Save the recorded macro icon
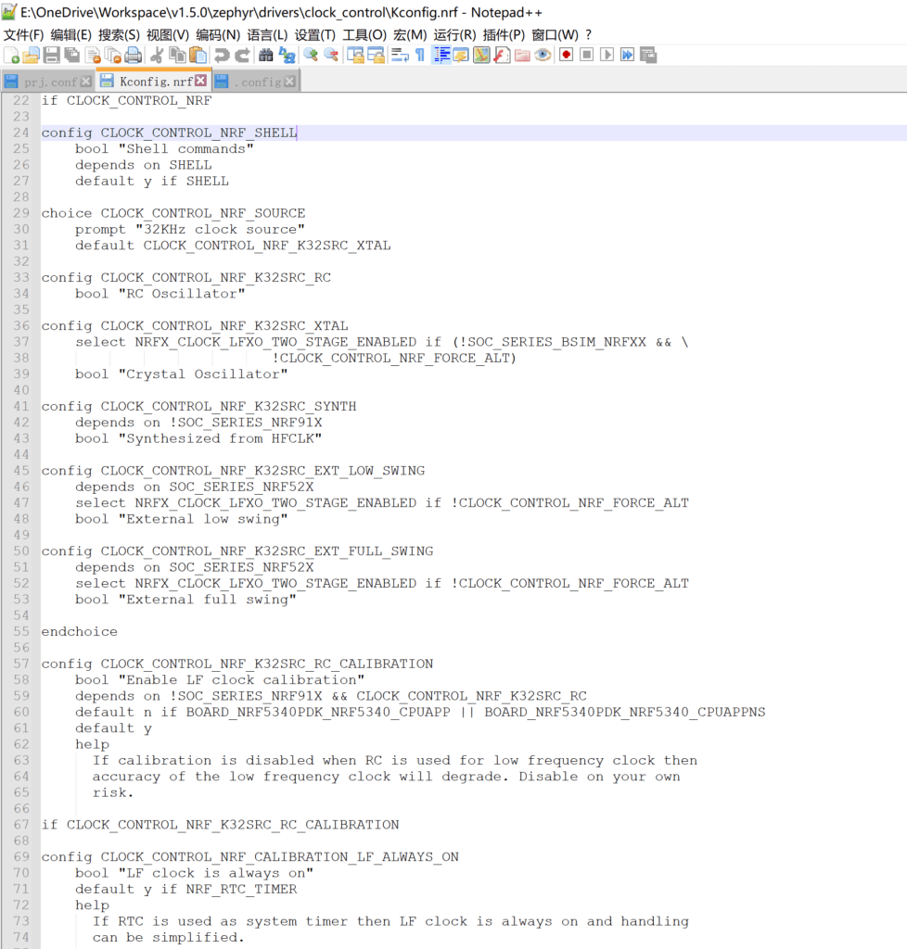The width and height of the screenshot is (907, 949). pyautogui.click(x=648, y=56)
